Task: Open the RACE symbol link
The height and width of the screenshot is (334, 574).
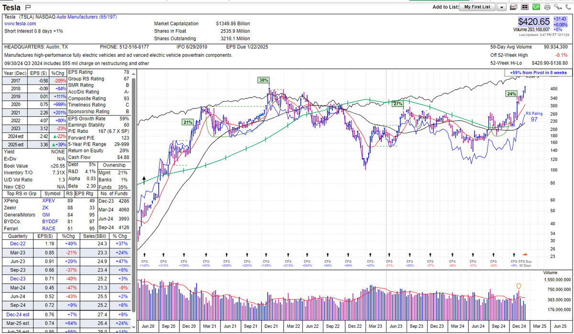Action: (x=49, y=228)
